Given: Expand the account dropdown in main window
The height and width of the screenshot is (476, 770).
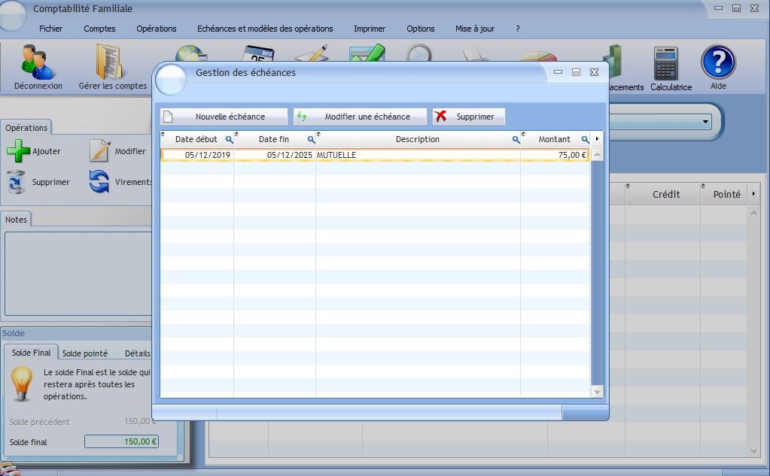Looking at the screenshot, I should pos(705,121).
